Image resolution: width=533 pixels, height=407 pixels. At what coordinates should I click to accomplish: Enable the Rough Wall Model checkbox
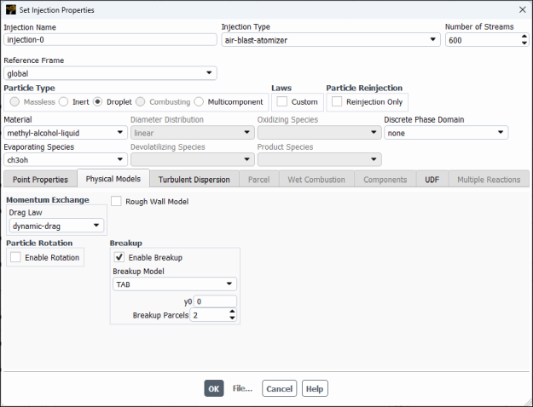point(117,202)
